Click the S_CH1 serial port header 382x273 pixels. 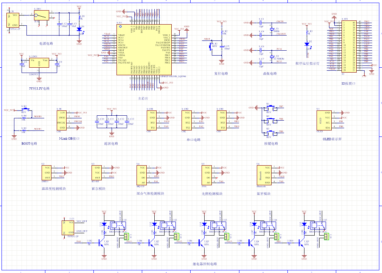152,120
